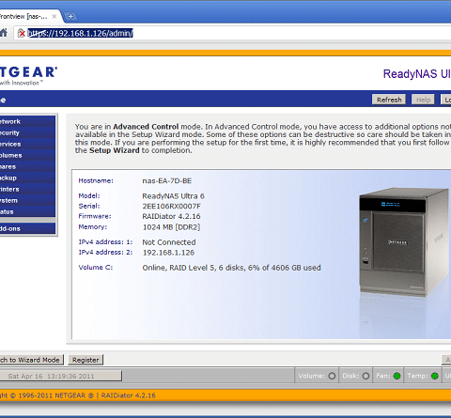The width and height of the screenshot is (451, 418).
Task: Open the Security menu in sidebar
Action: tap(27, 132)
